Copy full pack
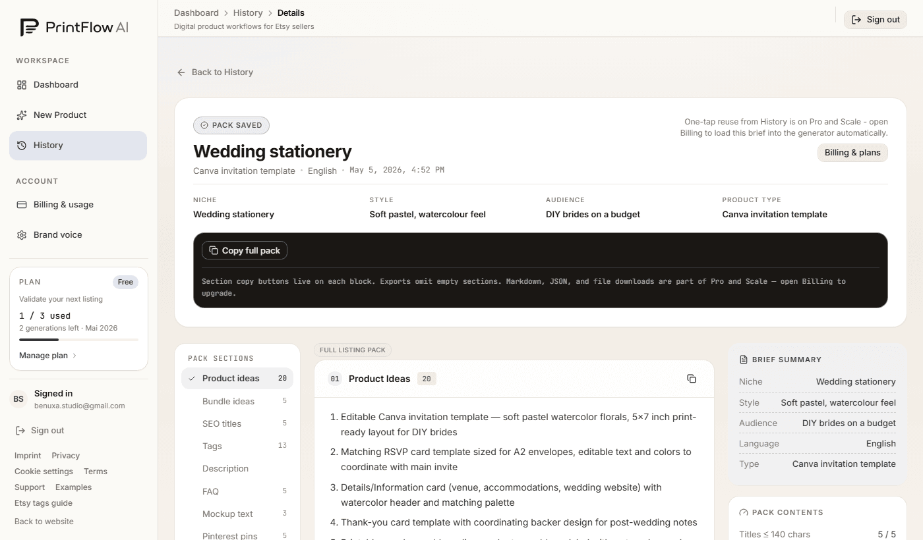 coord(245,250)
